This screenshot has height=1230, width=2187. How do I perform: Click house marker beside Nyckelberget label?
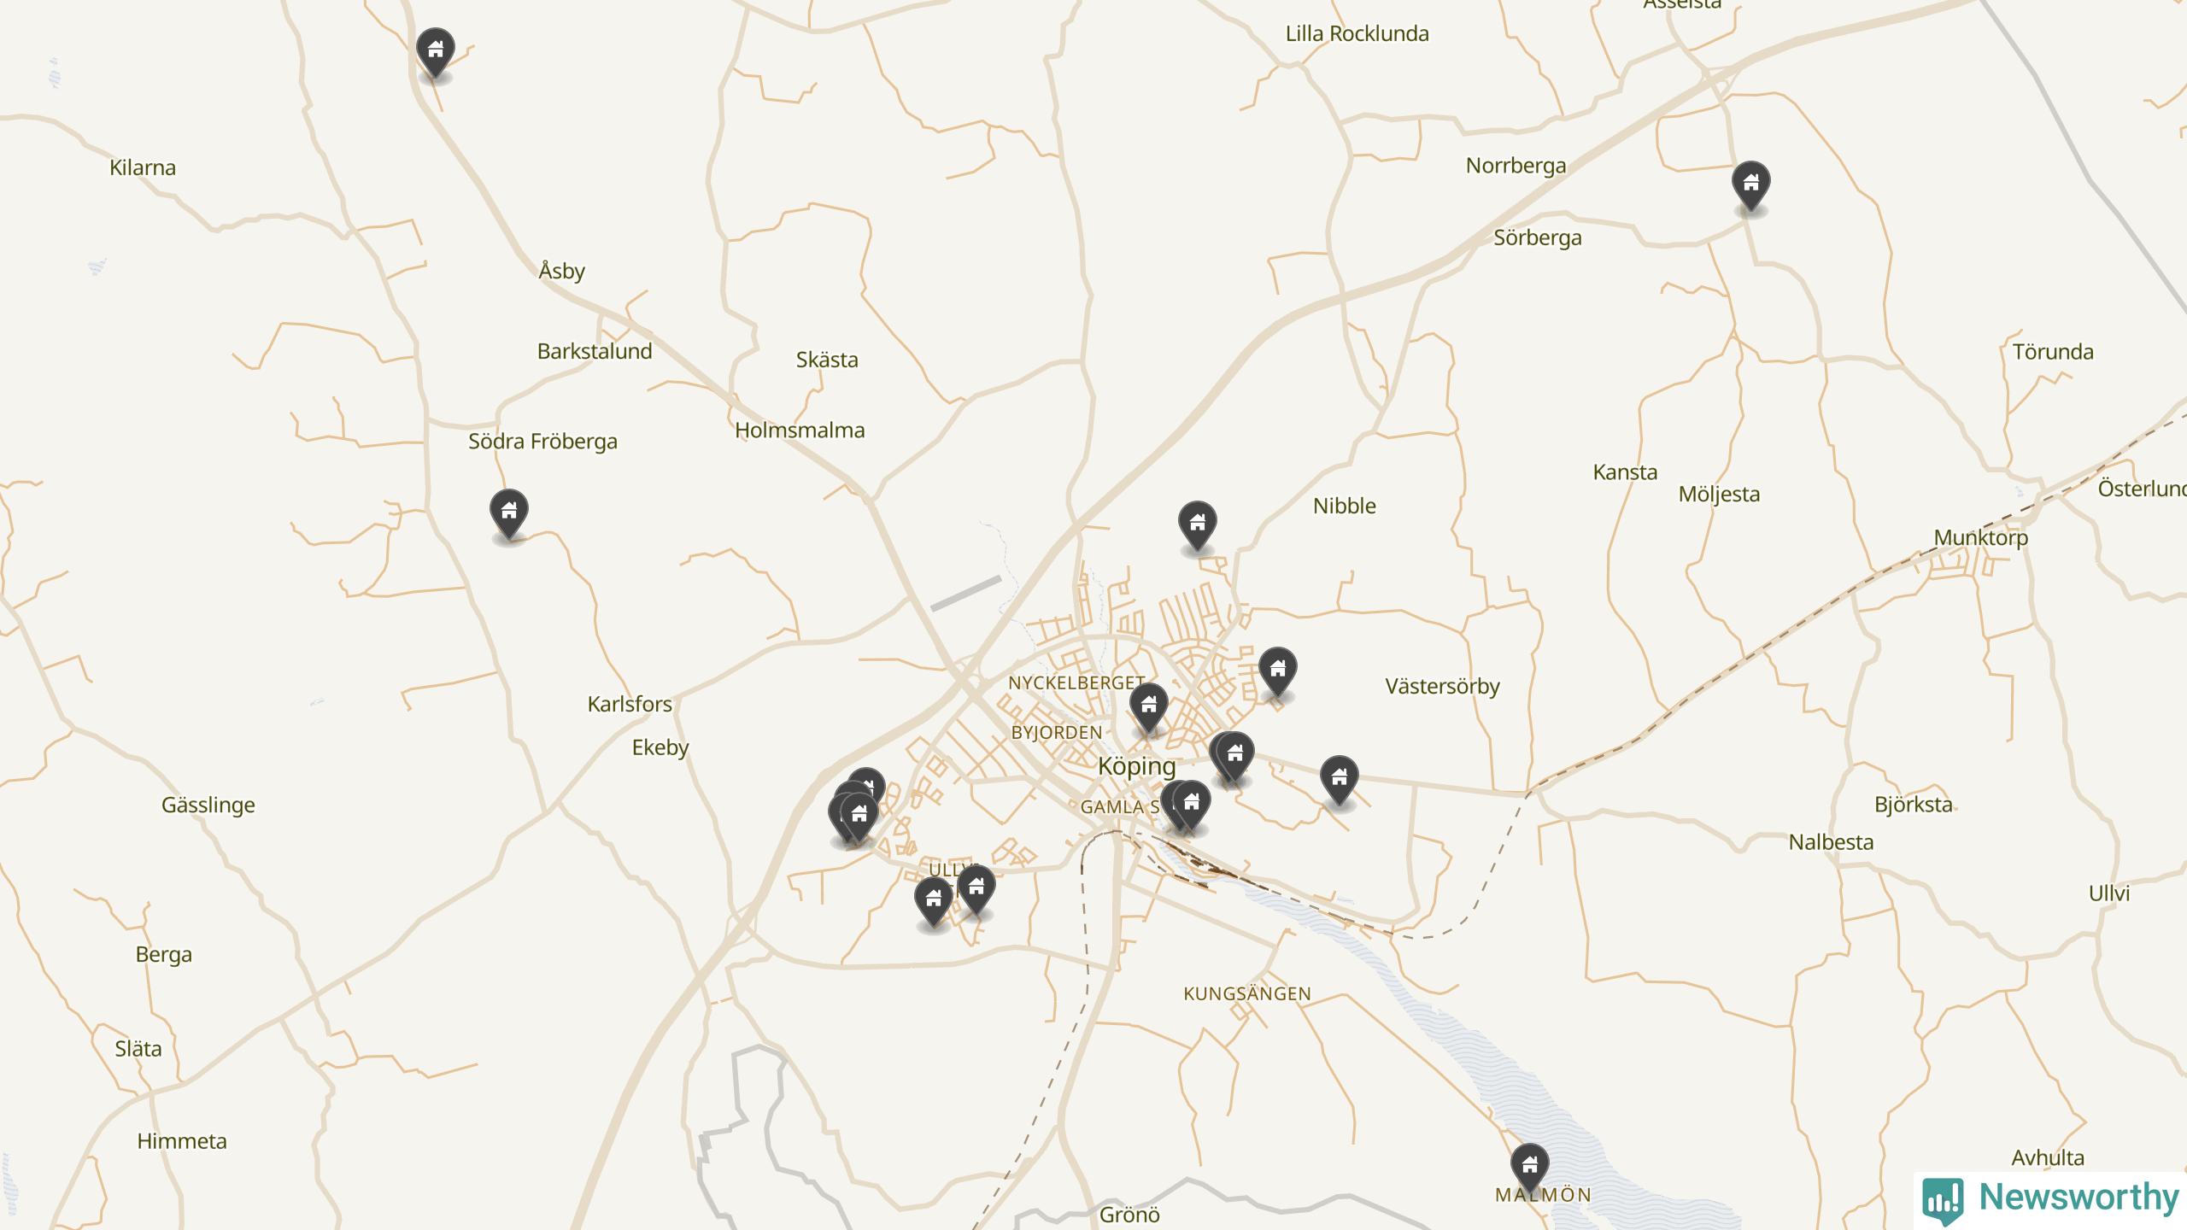(1149, 706)
